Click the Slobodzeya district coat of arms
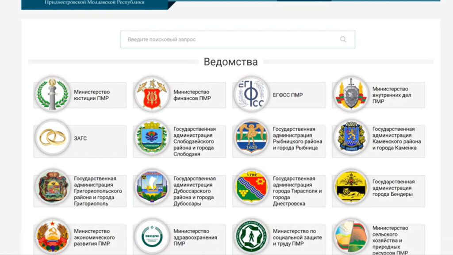This screenshot has height=255, width=453. [x=151, y=139]
